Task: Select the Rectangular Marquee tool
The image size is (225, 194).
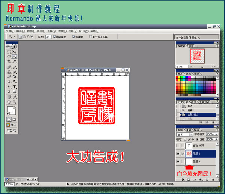Action: tap(9, 52)
